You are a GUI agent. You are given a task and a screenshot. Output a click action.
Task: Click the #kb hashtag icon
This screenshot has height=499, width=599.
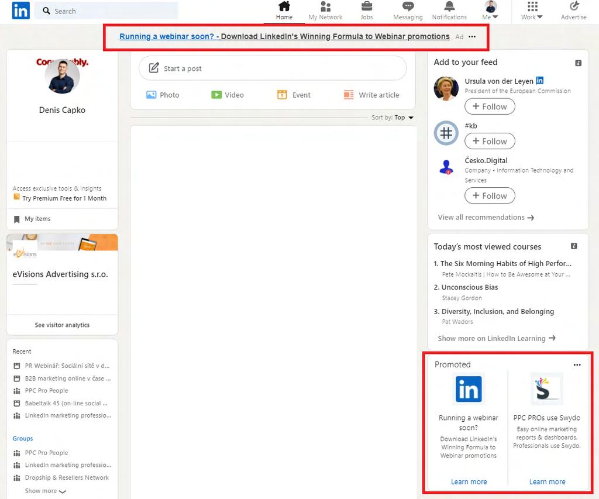[446, 133]
